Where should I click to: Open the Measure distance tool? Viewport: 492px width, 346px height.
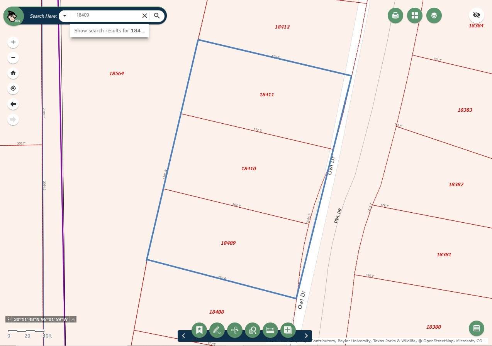(270, 330)
